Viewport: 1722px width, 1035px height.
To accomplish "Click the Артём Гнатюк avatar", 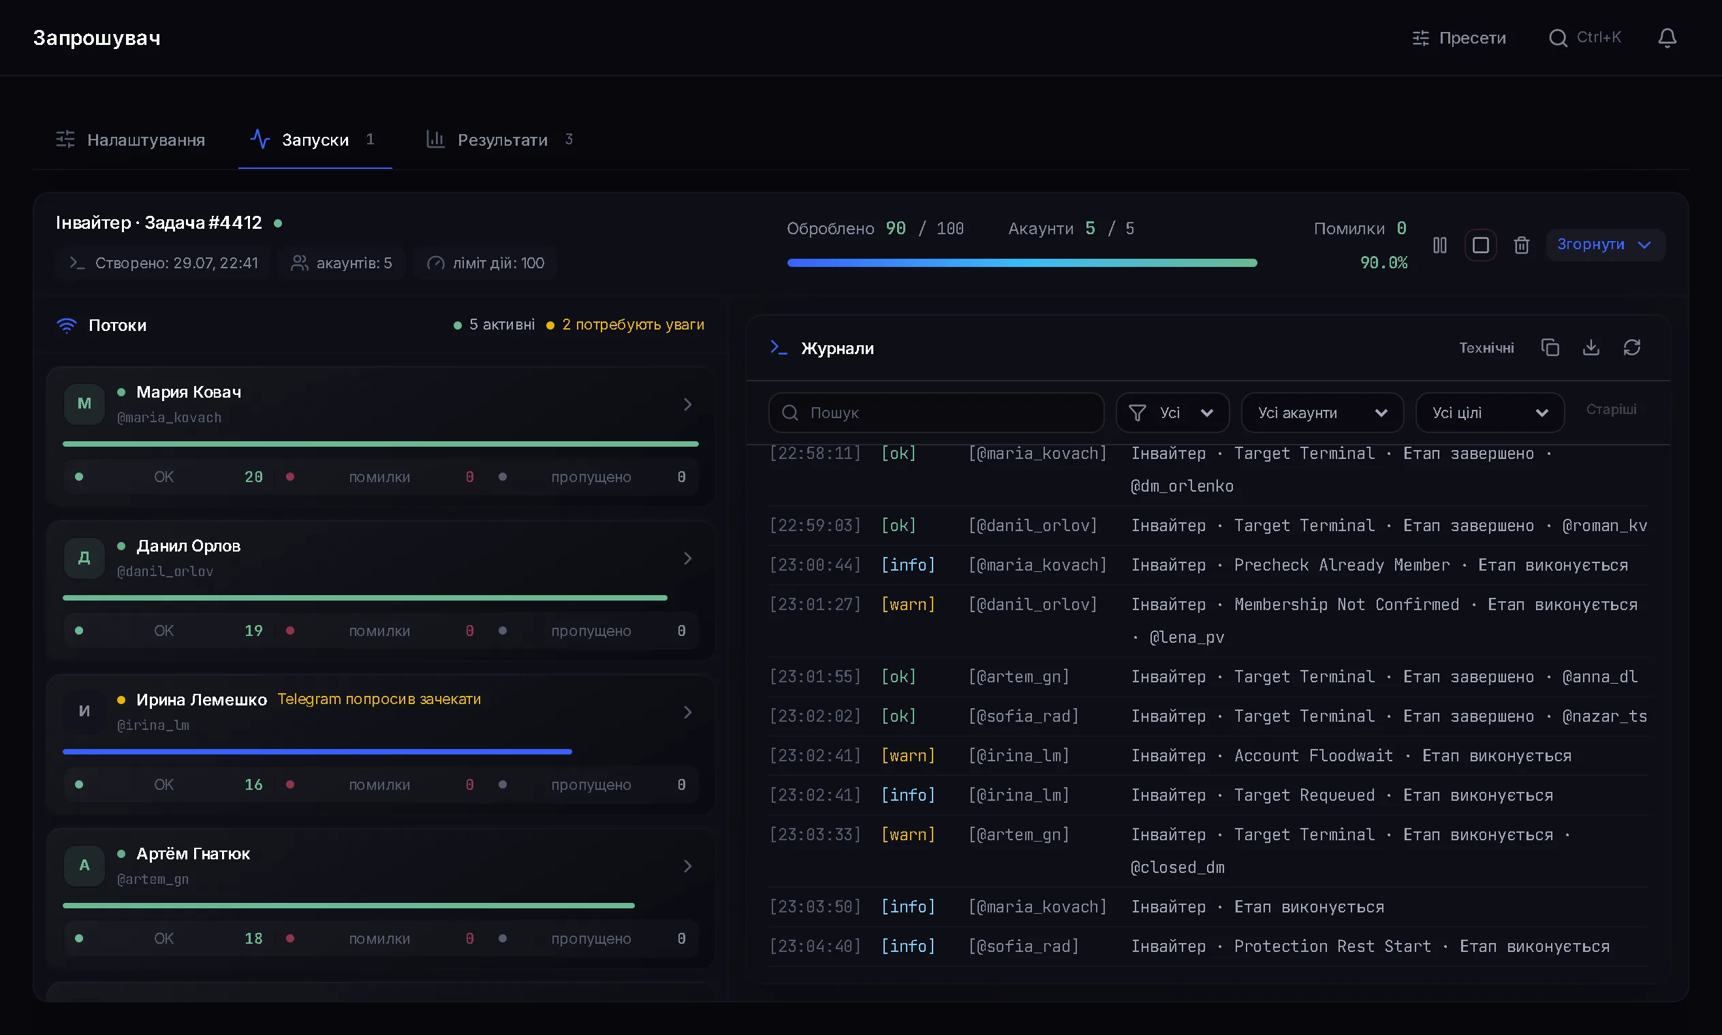I will [x=84, y=865].
